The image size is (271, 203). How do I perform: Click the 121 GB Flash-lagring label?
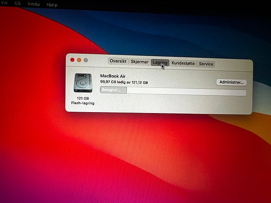83,101
